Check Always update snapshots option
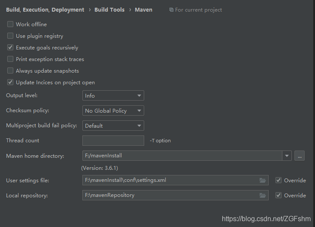Screen dimensions: 315x227 coord(10,71)
